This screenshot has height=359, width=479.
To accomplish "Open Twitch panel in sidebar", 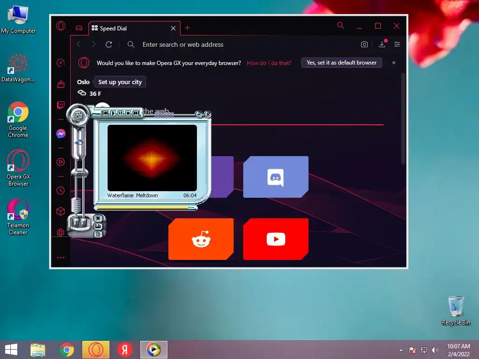I will click(61, 105).
